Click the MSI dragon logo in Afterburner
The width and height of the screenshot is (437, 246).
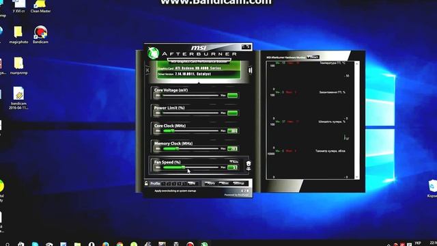pyautogui.click(x=153, y=53)
